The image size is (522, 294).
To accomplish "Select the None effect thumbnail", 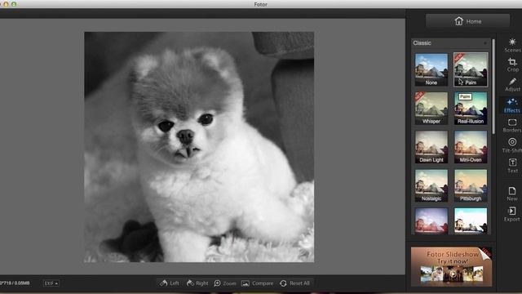I will tap(431, 69).
